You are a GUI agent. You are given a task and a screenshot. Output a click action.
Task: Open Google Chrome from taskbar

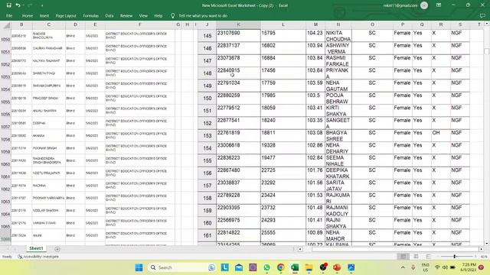(x=281, y=267)
